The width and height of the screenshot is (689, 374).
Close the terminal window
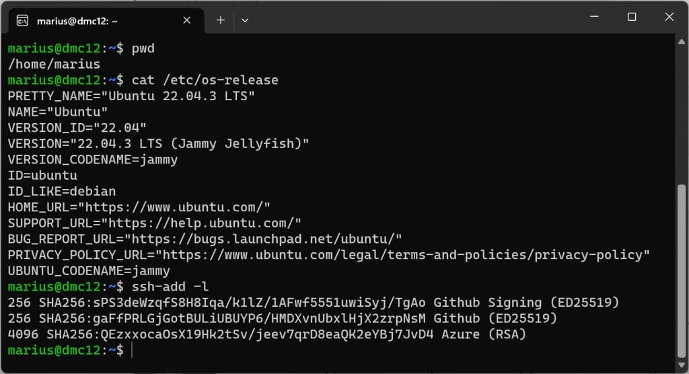tap(669, 17)
